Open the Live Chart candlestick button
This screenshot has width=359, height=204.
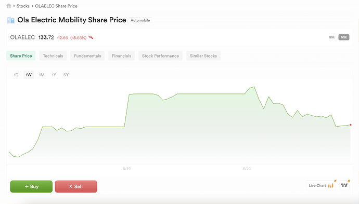(x=321, y=185)
